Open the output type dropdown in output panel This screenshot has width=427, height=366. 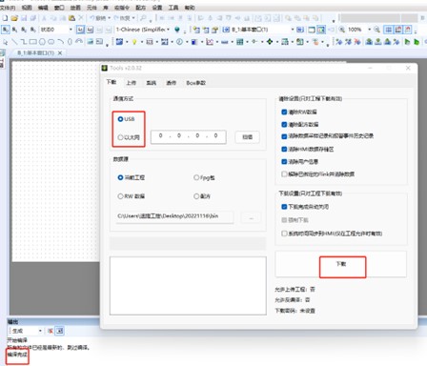pos(27,331)
